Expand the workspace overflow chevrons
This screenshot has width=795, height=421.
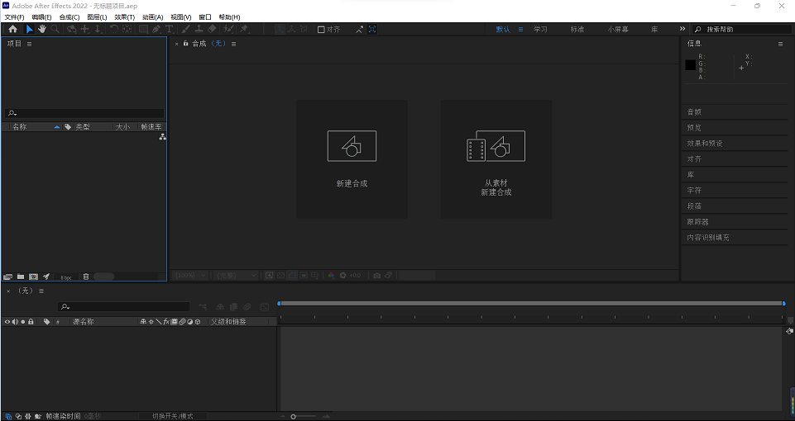(x=682, y=29)
